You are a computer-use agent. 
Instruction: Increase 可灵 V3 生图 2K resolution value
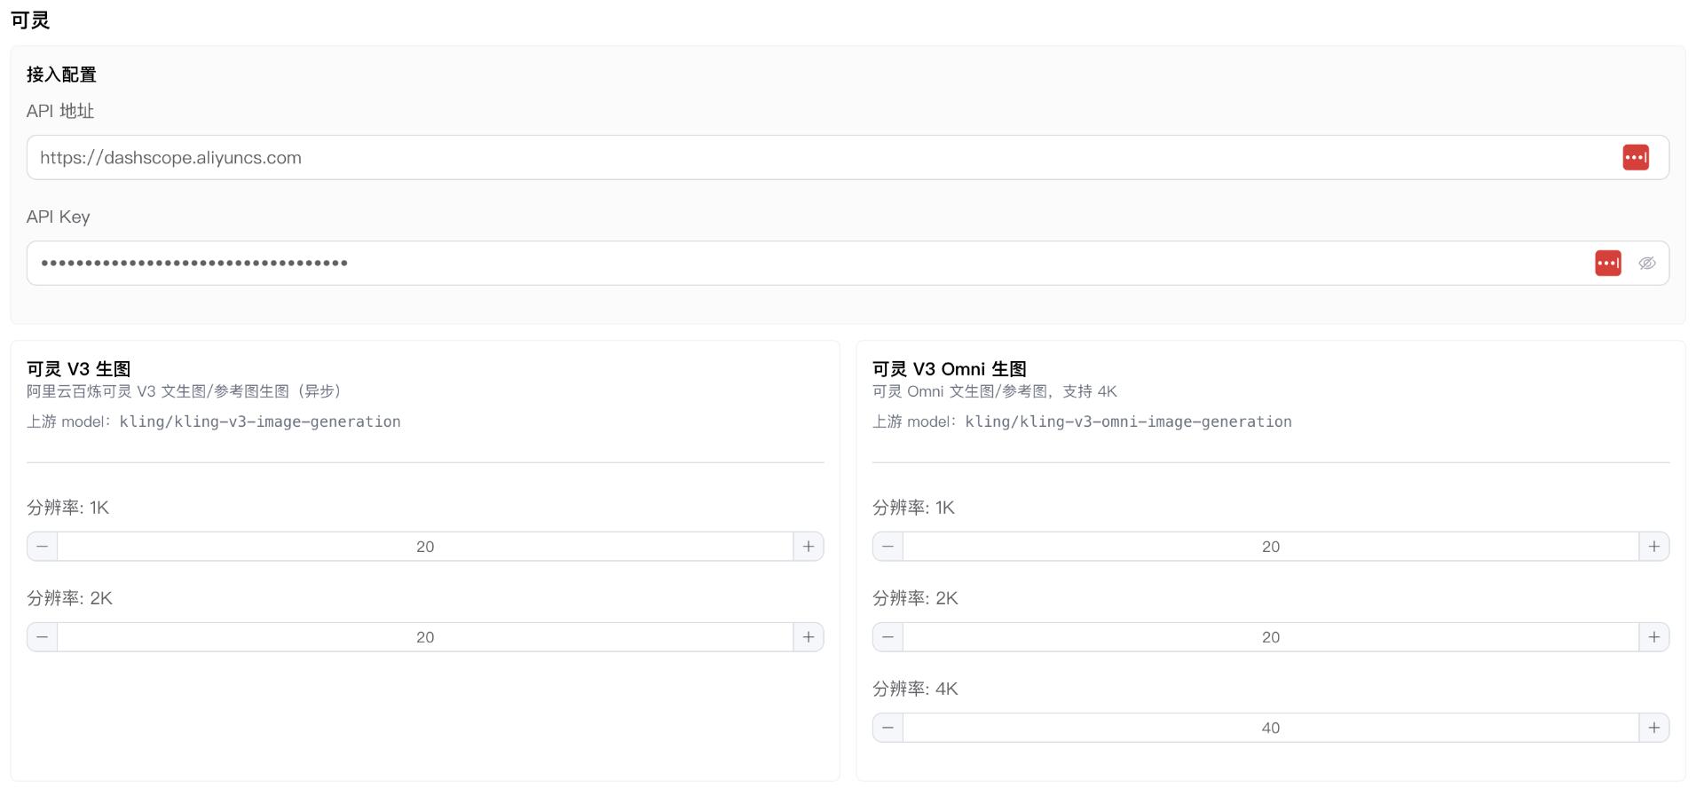[808, 637]
